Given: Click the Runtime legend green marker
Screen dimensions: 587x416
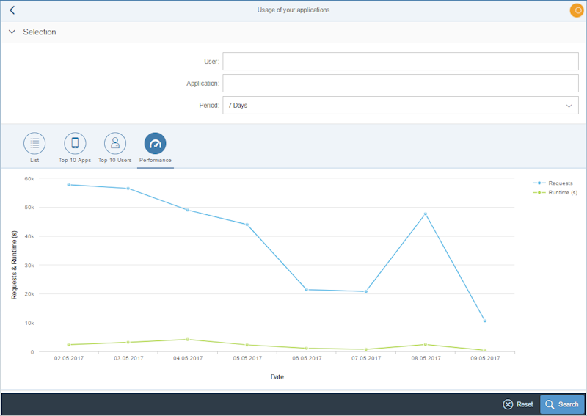Looking at the screenshot, I should (x=539, y=192).
